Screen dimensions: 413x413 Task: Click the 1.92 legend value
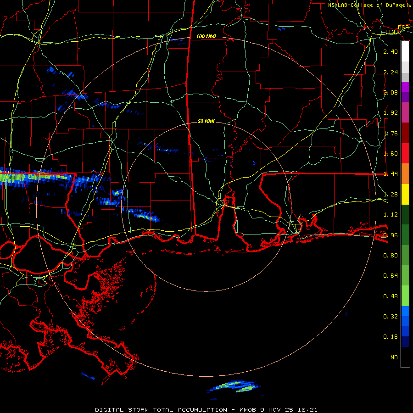pyautogui.click(x=391, y=113)
